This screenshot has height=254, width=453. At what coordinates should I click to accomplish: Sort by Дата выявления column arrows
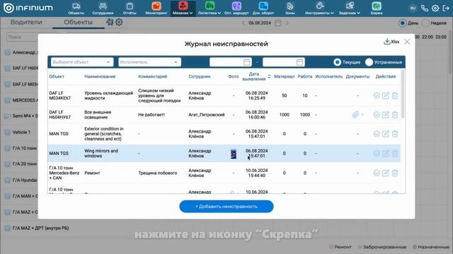click(x=269, y=76)
